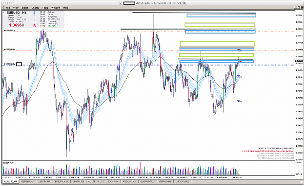This screenshot has width=305, height=186.
Task: Click the Helsinki session time row
Action: point(50,19)
